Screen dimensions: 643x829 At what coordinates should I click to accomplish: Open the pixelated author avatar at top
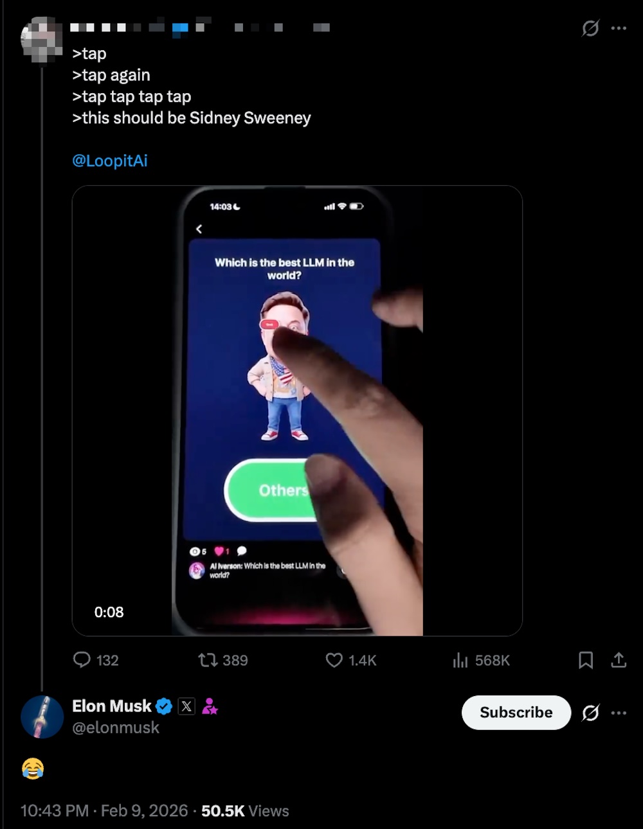pos(42,40)
